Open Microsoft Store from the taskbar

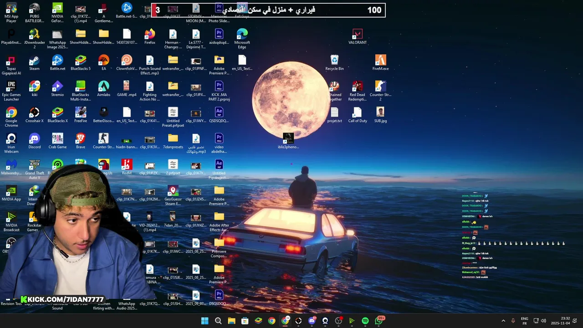245,321
